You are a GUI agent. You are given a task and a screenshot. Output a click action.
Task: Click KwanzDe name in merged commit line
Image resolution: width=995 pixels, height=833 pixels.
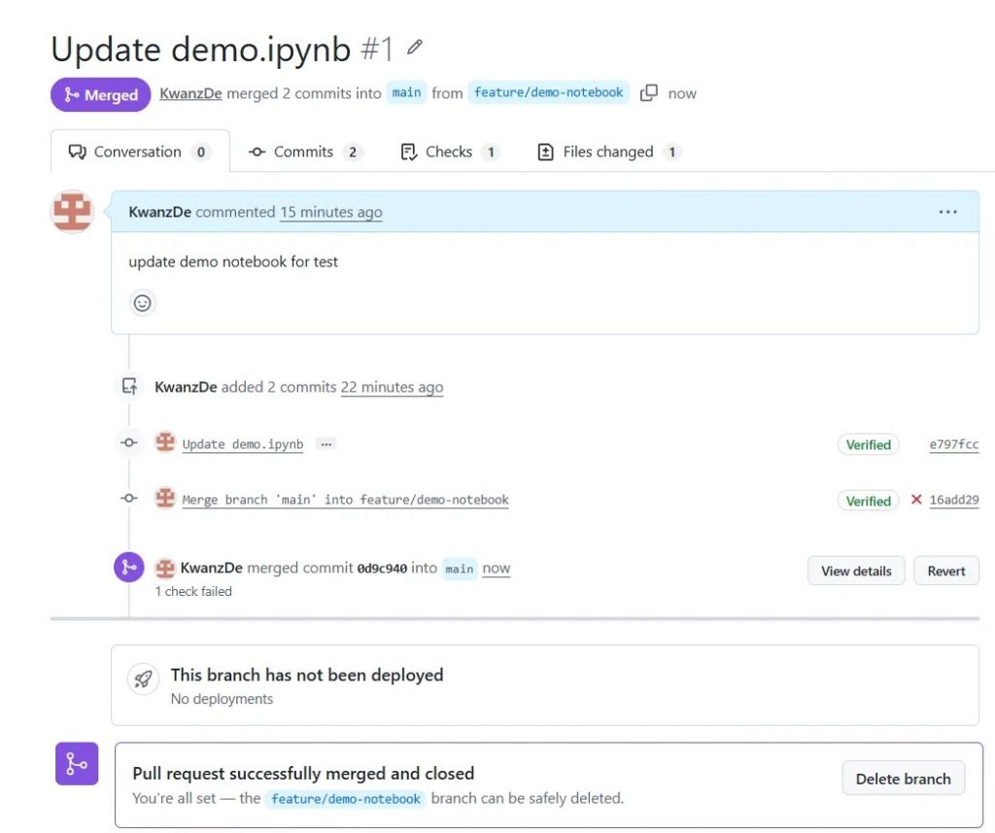(x=211, y=568)
